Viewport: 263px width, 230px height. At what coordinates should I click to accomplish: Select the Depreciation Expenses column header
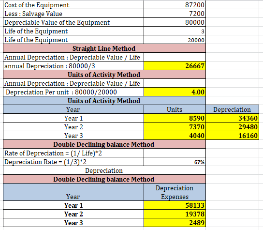click(x=175, y=192)
